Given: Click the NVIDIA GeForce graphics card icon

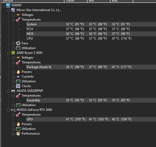Looking at the screenshot, I should (13, 110).
